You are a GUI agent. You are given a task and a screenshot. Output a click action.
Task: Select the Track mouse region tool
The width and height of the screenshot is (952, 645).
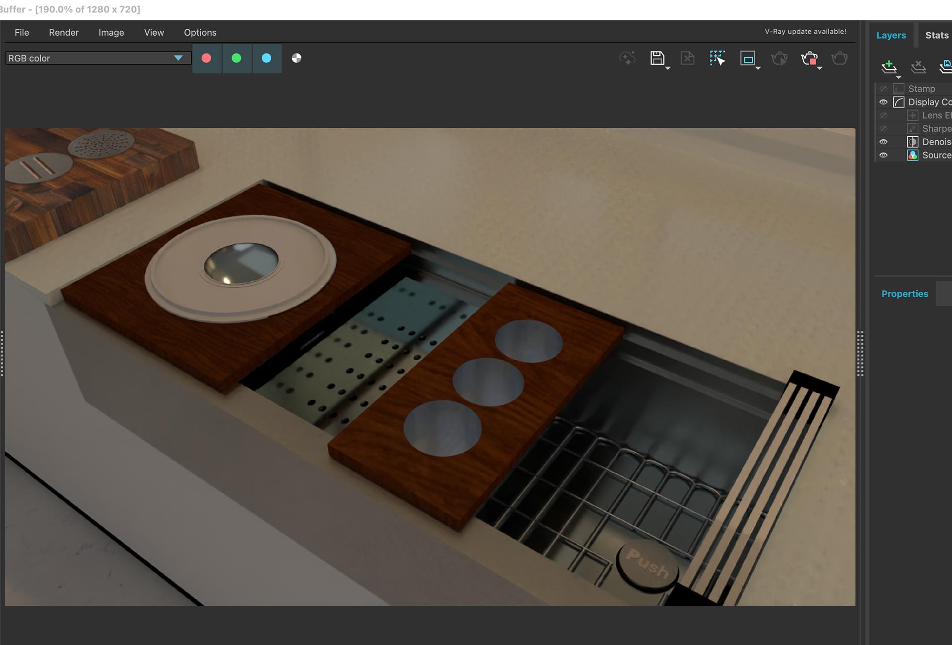pyautogui.click(x=717, y=58)
